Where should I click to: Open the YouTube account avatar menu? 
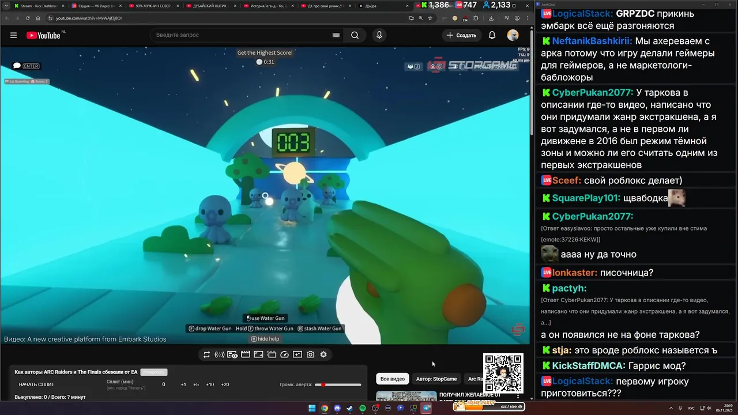pos(513,35)
